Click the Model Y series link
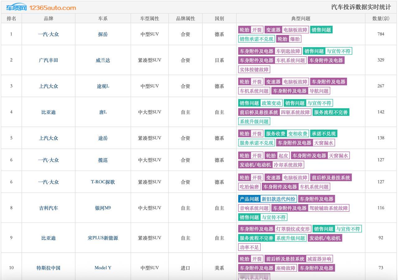Image resolution: width=398 pixels, height=280 pixels. coord(103,268)
